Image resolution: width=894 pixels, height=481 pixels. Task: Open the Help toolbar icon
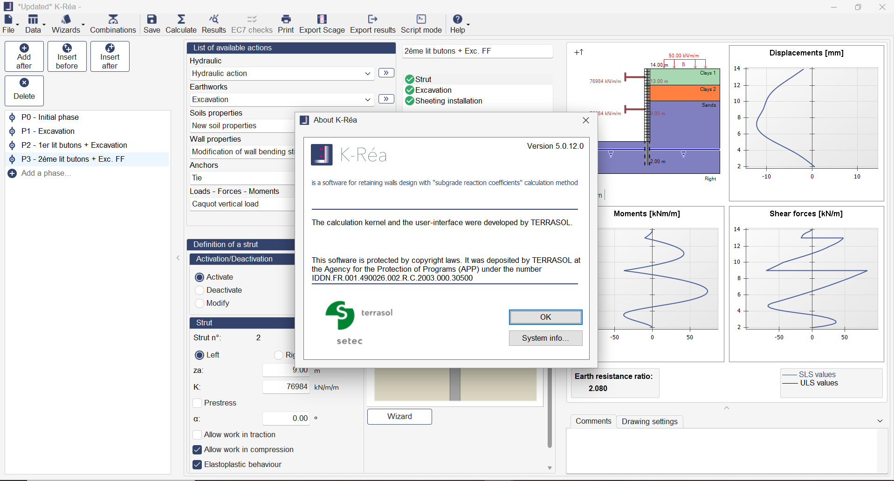tap(457, 20)
